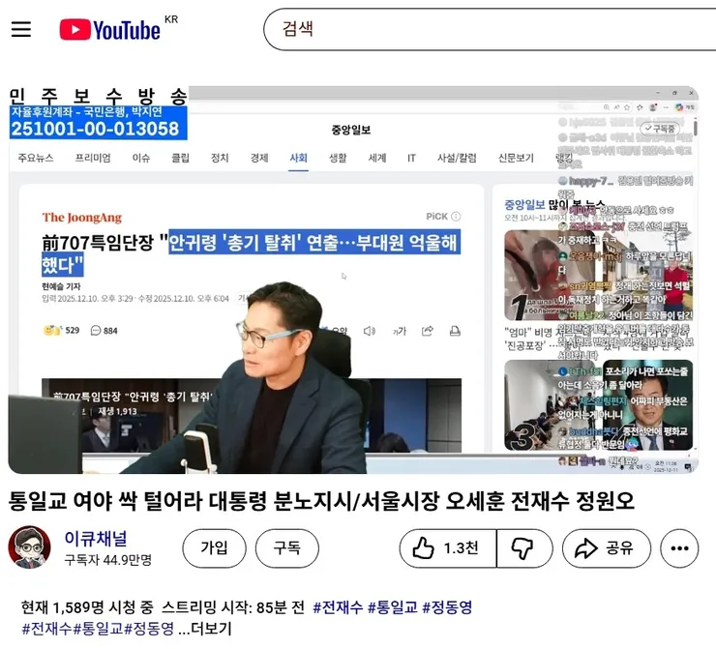The image size is (716, 649).
Task: Click the PiCK info icon
Action: pyautogui.click(x=456, y=217)
